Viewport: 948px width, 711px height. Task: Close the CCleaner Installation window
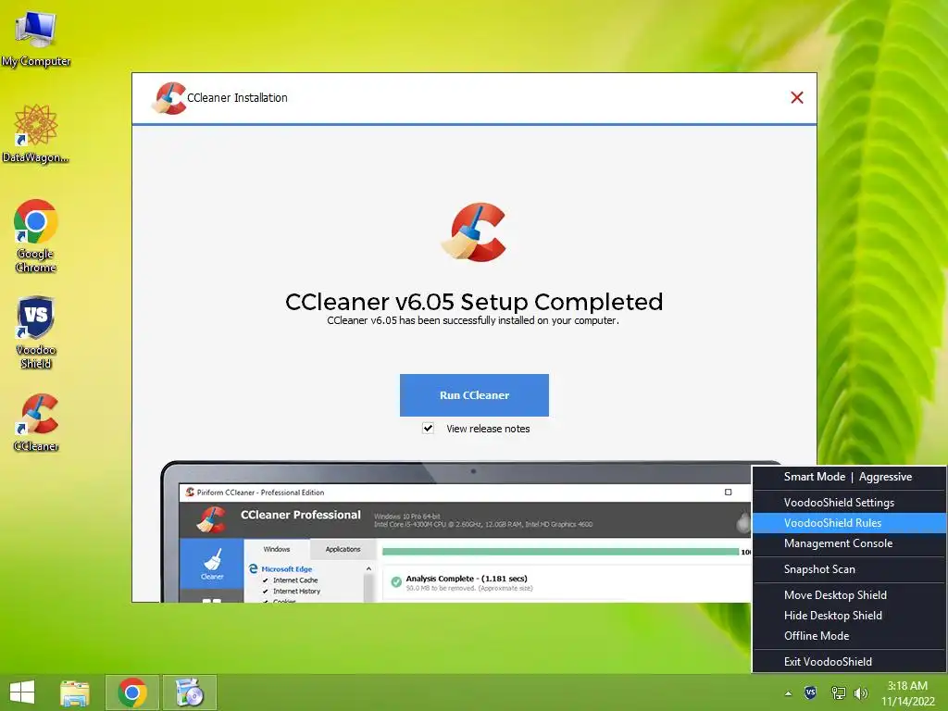(x=797, y=98)
